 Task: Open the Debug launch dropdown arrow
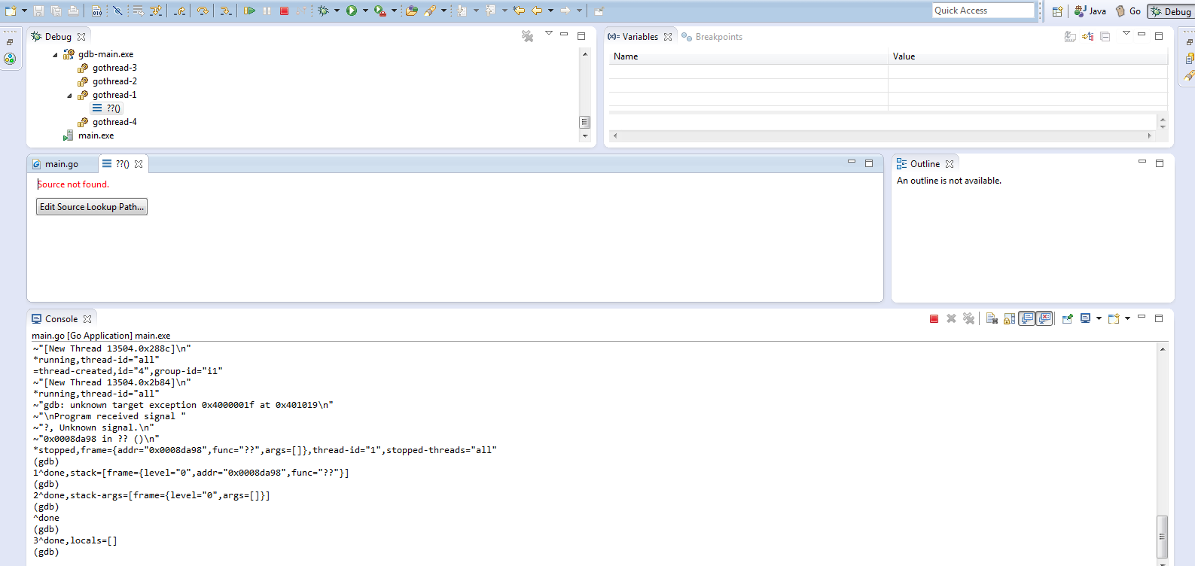pos(337,11)
